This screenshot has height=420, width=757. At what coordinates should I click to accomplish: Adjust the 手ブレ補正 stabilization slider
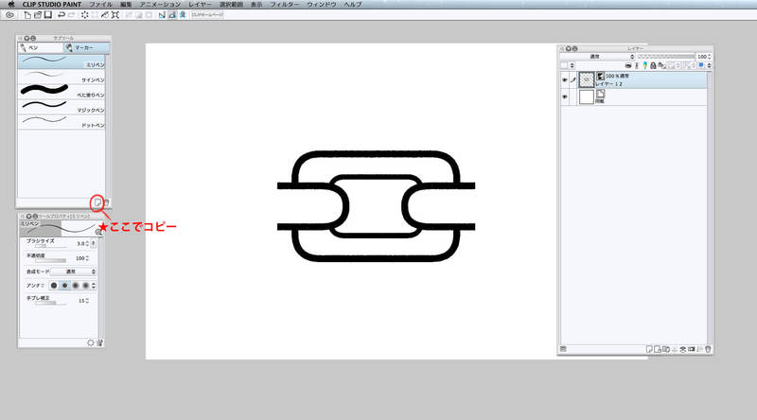(x=51, y=303)
